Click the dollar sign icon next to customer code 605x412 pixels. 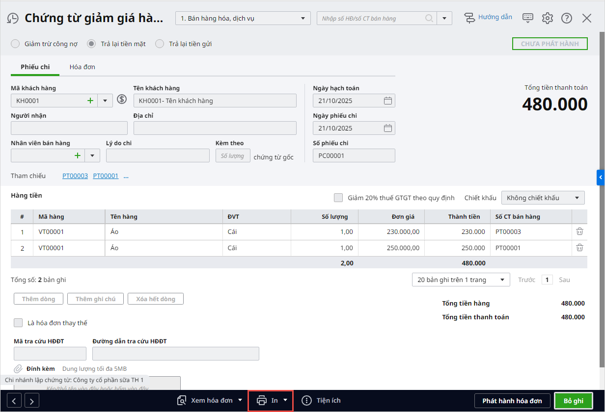click(x=122, y=100)
